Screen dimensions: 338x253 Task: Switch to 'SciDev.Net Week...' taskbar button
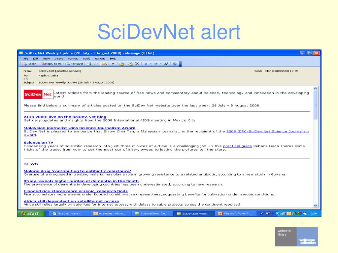(193, 213)
